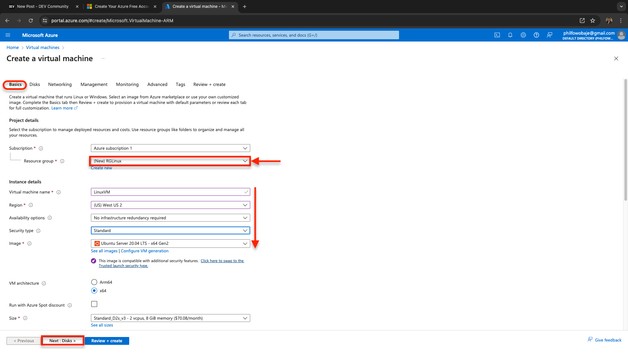Screen dimensions: 628x353
Task: Select the x64 architecture radio button
Action: point(94,291)
